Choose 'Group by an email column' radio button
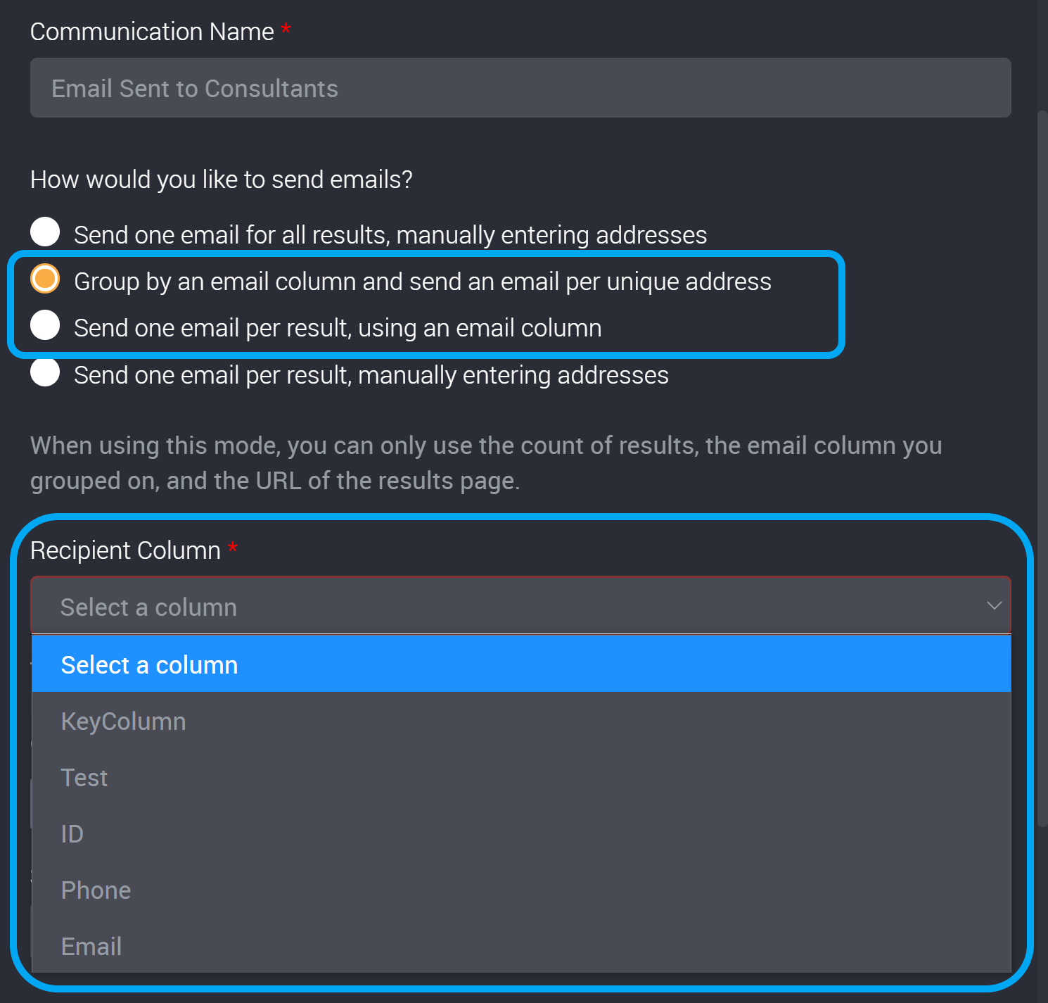 coord(46,279)
